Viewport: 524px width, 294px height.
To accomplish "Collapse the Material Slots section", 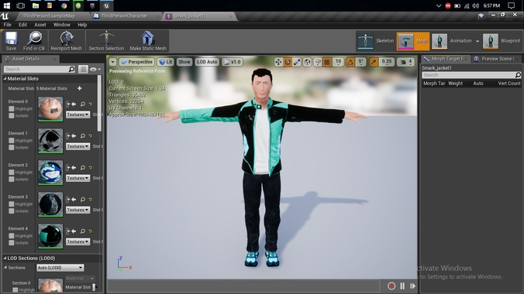I will click(5, 78).
